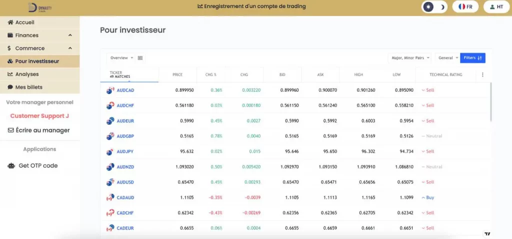This screenshot has height=239, width=512.
Task: Toggle light/dark theme switch
Action: (434, 7)
